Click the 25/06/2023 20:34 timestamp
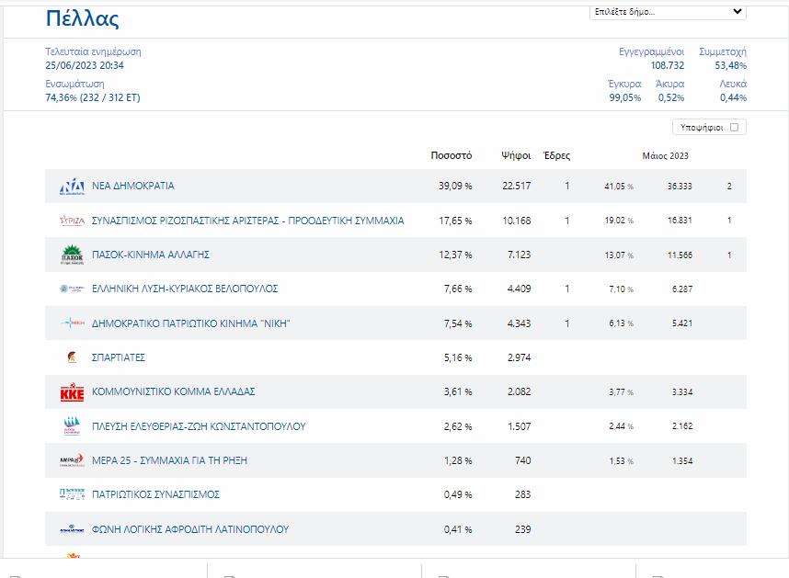Screen dimensions: 789x578 85,65
